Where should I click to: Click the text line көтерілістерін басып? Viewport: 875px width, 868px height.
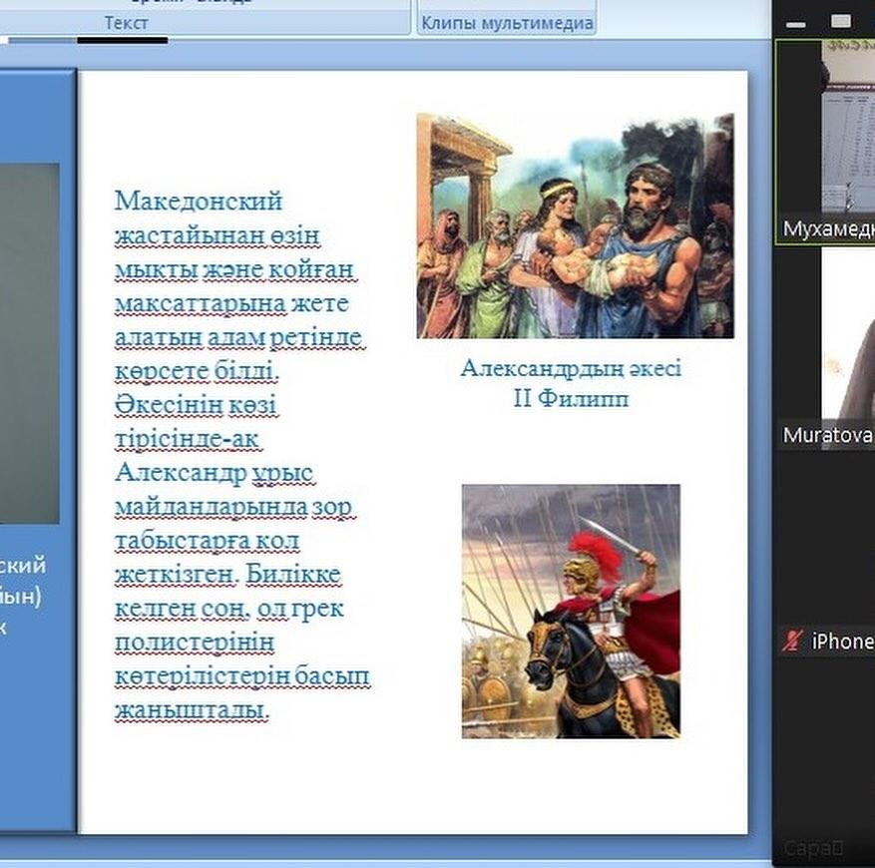coord(242,676)
